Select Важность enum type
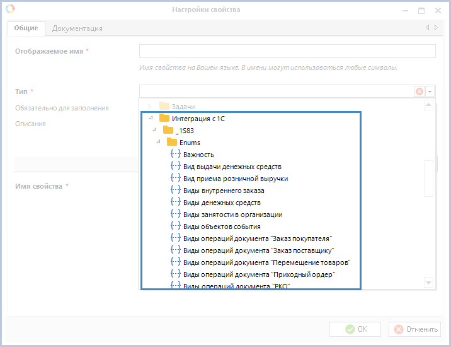Image resolution: width=451 pixels, height=347 pixels. click(198, 155)
